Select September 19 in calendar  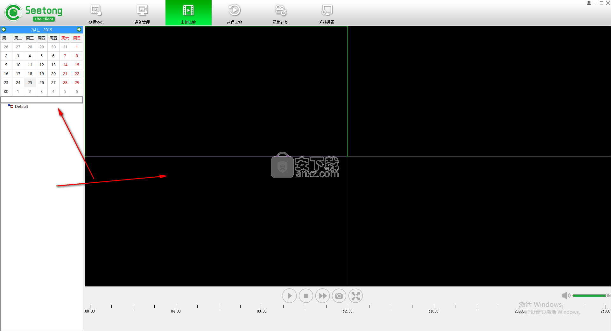pos(42,74)
